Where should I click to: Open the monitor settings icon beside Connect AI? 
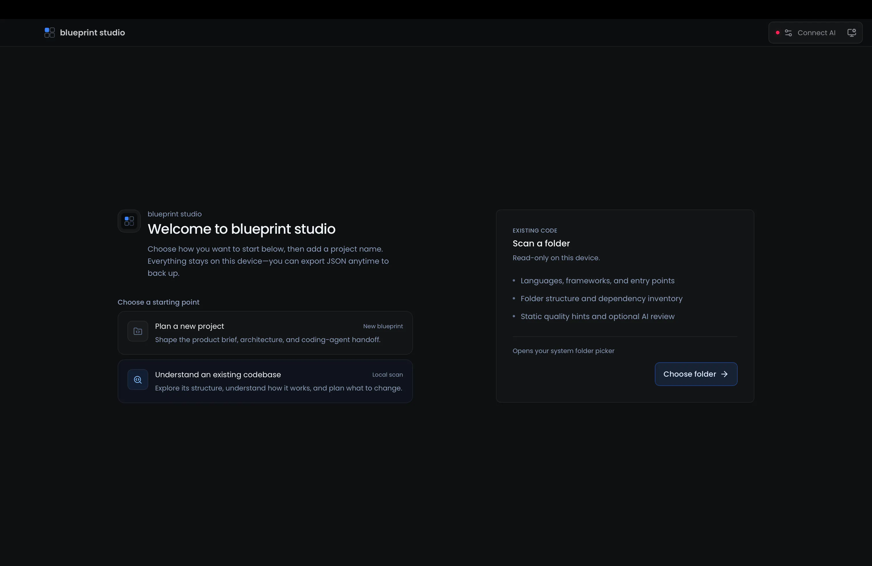pyautogui.click(x=852, y=33)
